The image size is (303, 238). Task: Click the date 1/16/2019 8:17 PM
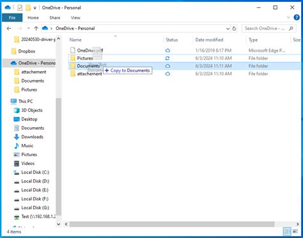[x=214, y=51]
